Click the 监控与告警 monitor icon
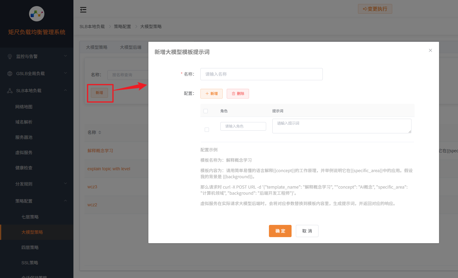This screenshot has height=278, width=458. [x=9, y=56]
